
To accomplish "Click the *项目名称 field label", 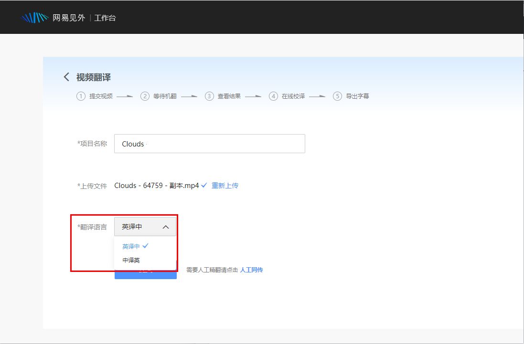I will pyautogui.click(x=92, y=144).
